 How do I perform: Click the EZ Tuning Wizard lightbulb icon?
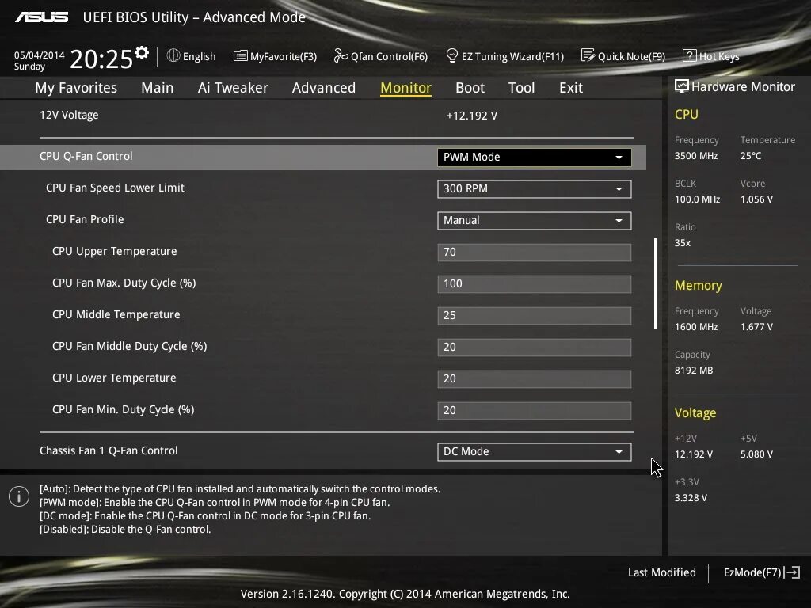[x=451, y=55]
